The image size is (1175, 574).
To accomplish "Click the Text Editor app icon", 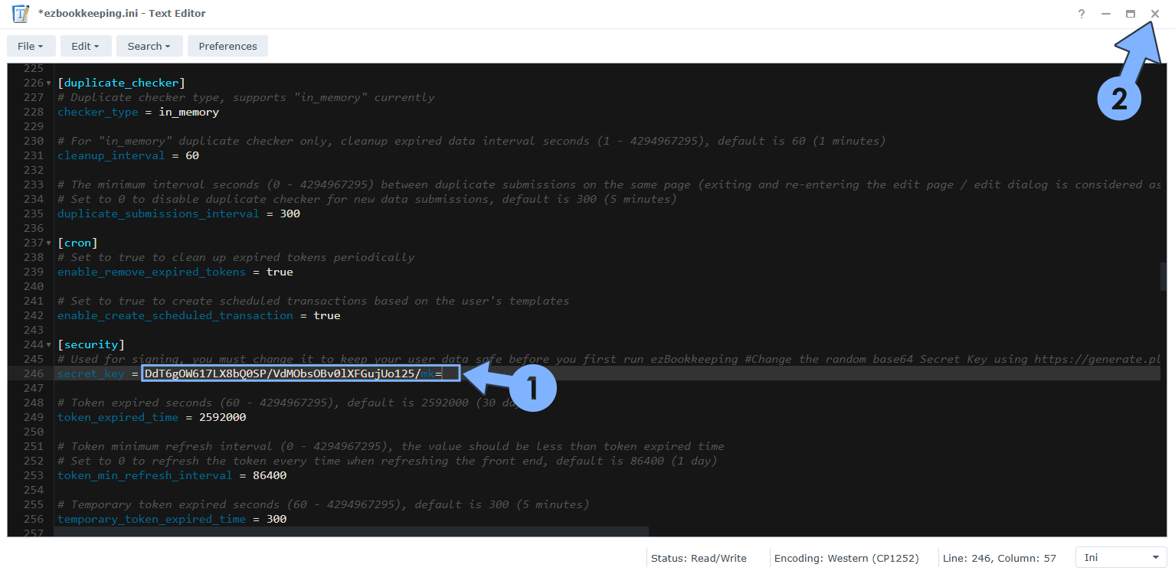I will tap(21, 14).
